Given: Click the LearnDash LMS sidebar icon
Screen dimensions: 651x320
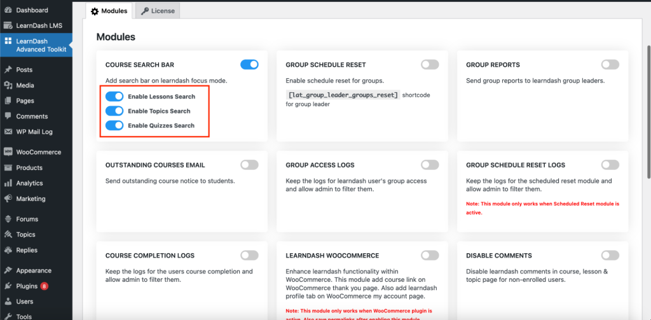Looking at the screenshot, I should point(8,25).
